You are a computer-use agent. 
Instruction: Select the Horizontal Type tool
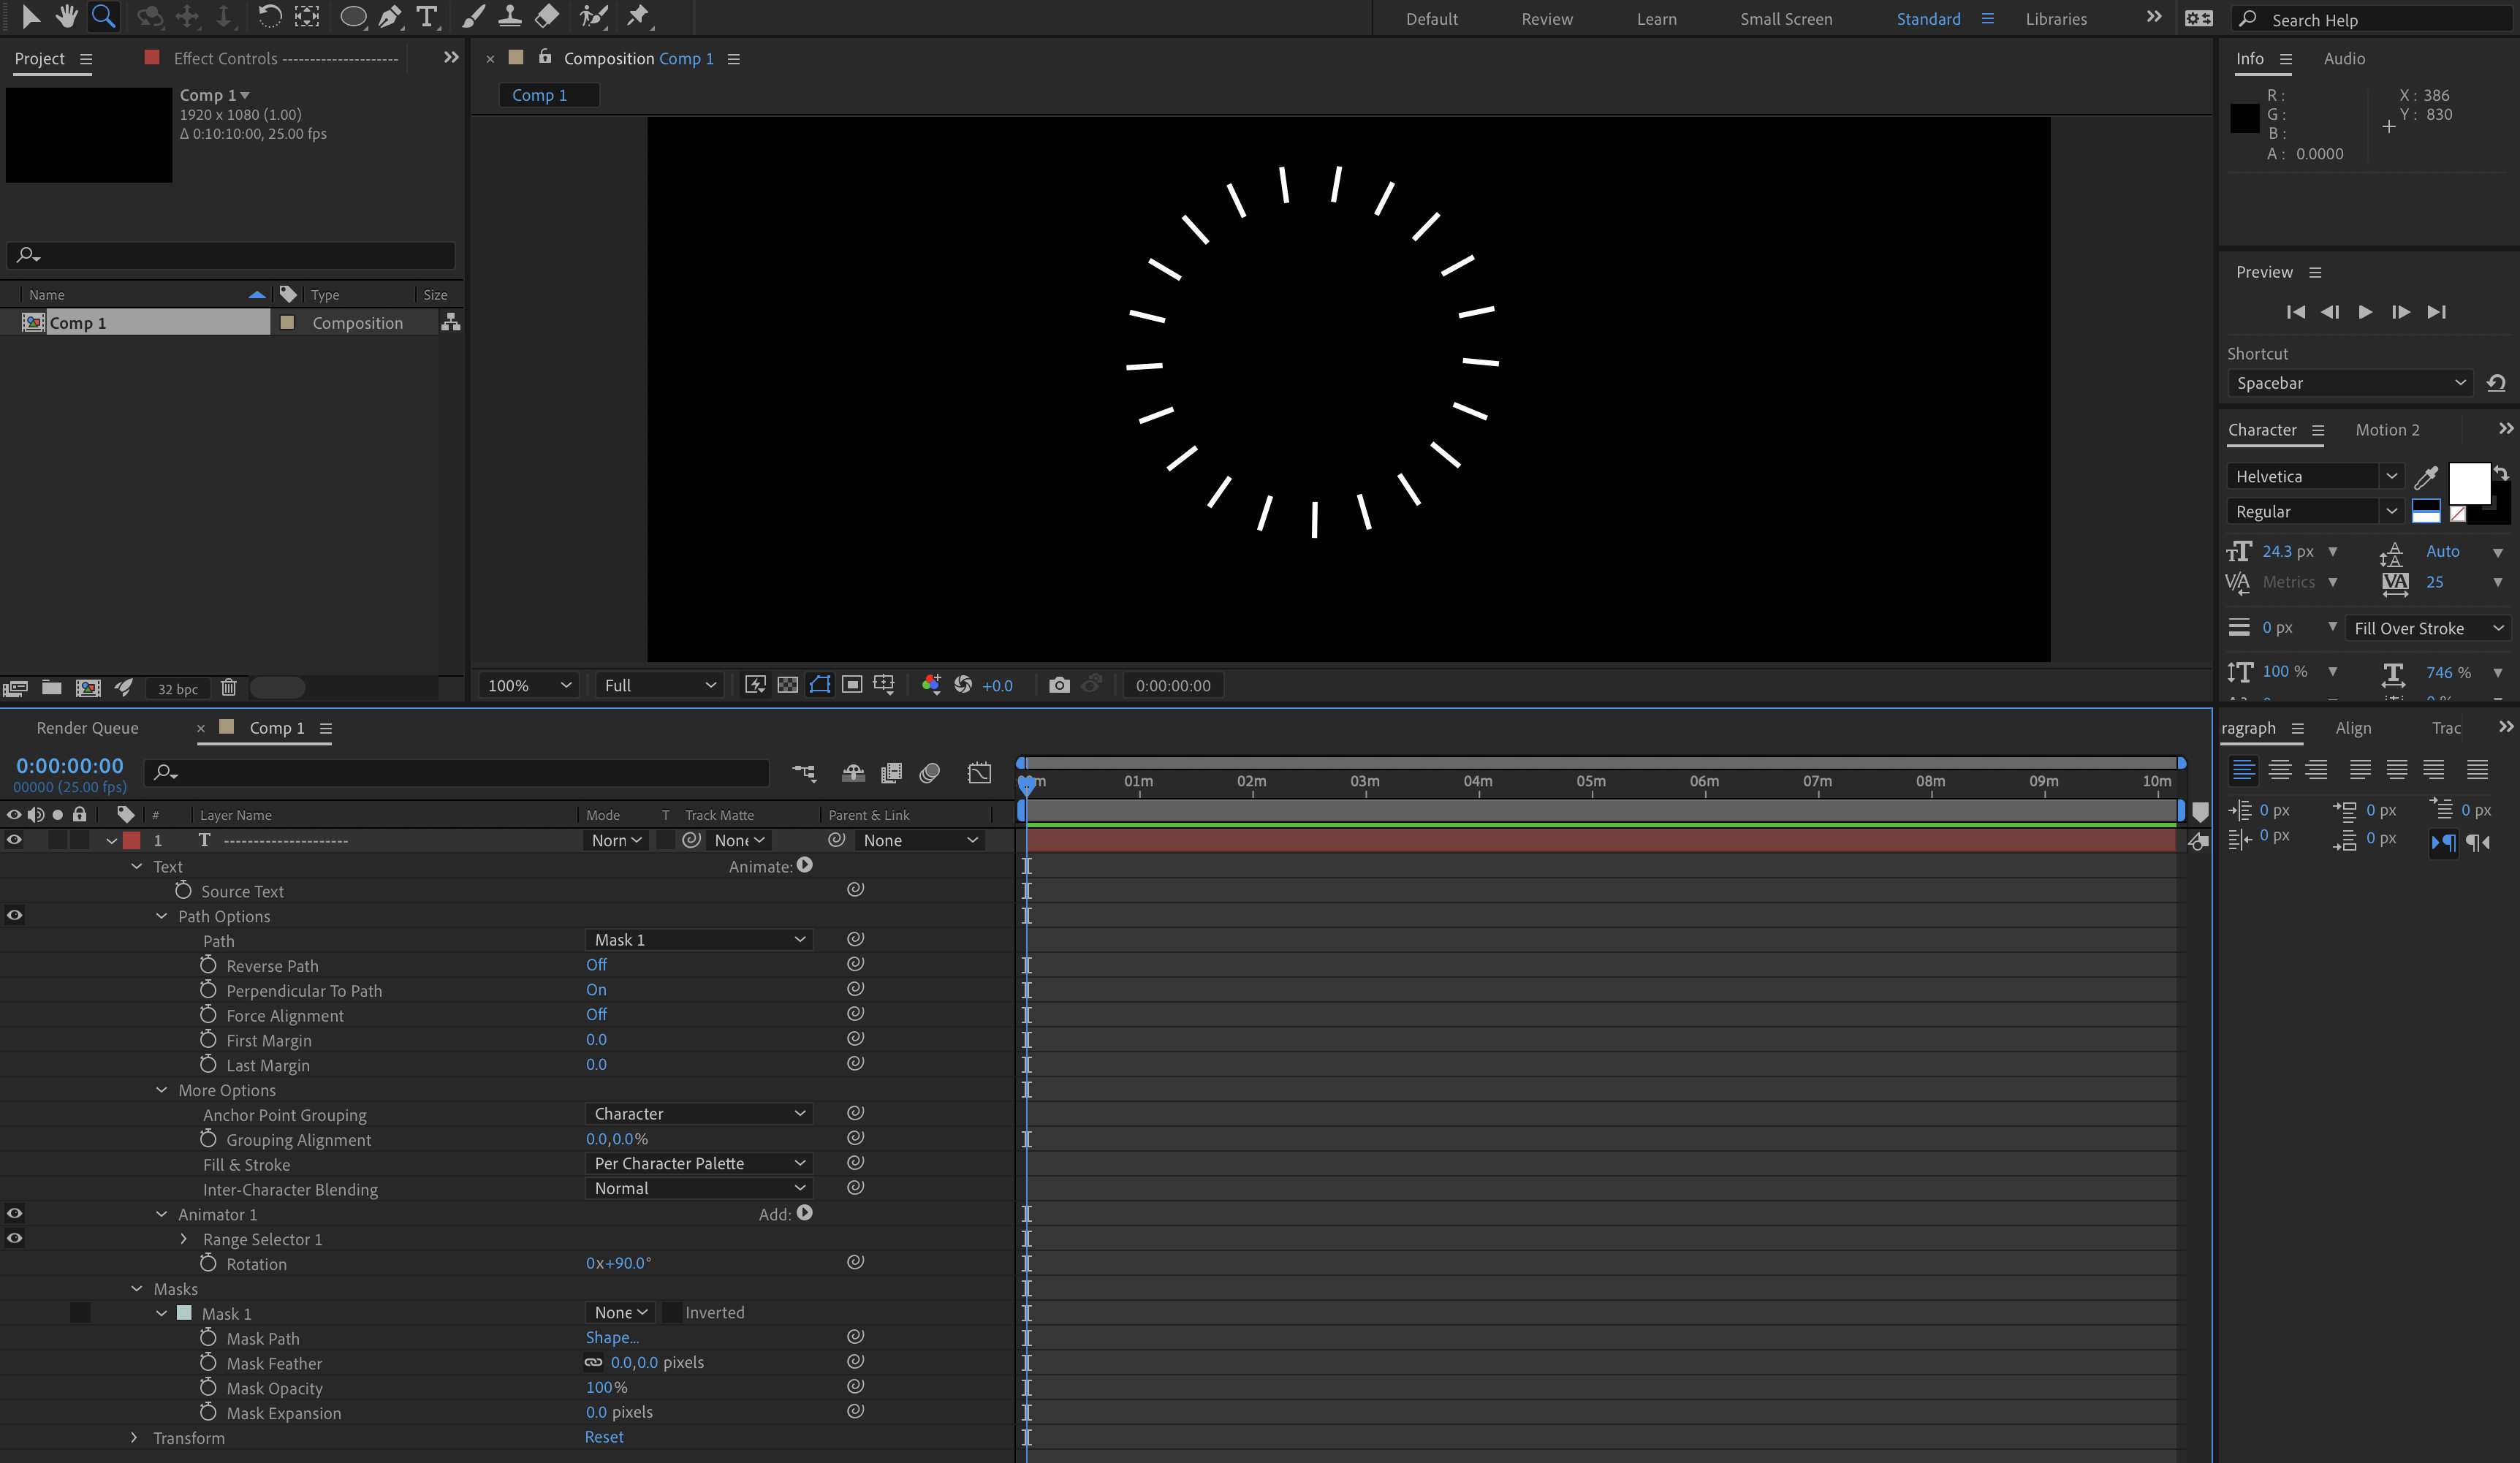427,16
